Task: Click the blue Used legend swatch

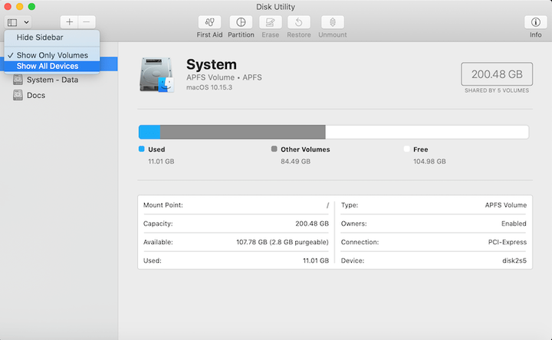Action: pyautogui.click(x=142, y=149)
